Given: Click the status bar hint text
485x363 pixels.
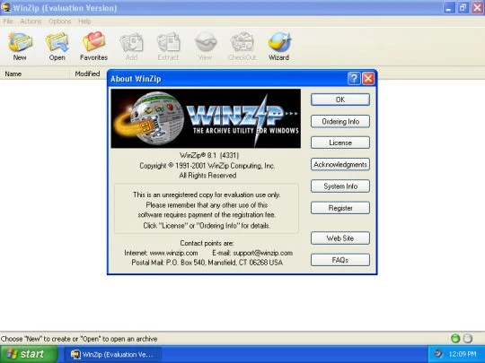Looking at the screenshot, I should 79,339.
